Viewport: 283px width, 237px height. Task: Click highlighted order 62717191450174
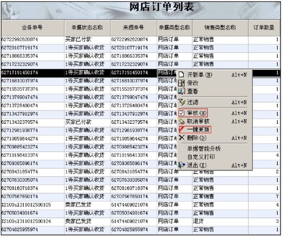pos(20,73)
